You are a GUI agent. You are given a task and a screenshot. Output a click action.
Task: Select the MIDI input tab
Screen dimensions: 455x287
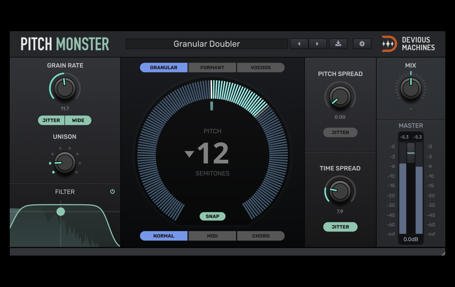(x=212, y=236)
